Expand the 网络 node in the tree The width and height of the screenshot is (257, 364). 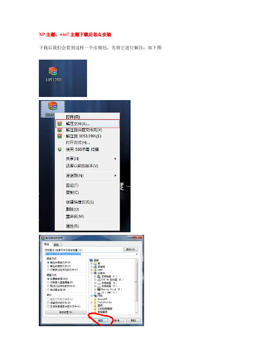(91, 296)
